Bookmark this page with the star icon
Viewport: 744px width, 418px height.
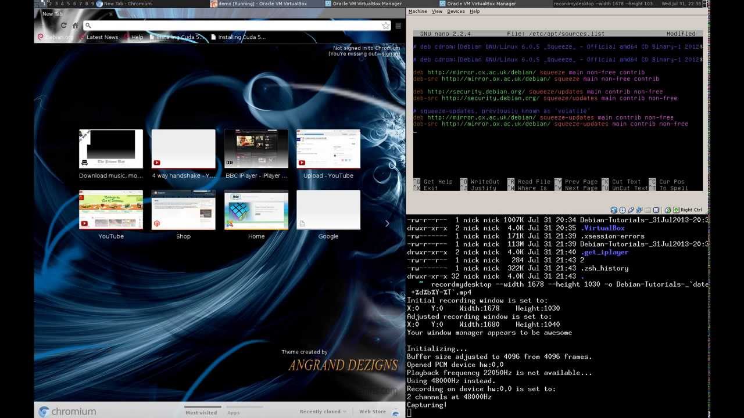[x=385, y=26]
